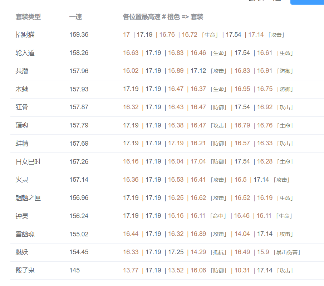Click 16.37 in the 木魅 row
The height and width of the screenshot is (286, 324).
(x=198, y=89)
